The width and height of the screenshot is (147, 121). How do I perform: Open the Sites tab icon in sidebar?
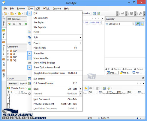tap(4, 30)
